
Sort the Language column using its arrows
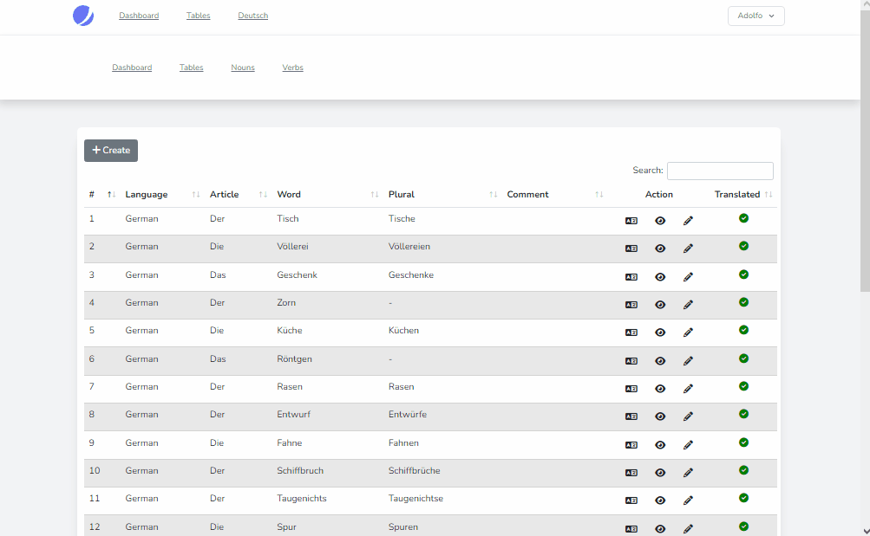[x=195, y=194]
